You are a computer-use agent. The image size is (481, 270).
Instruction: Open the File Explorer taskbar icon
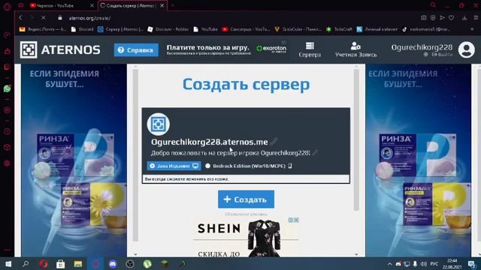click(x=78, y=263)
